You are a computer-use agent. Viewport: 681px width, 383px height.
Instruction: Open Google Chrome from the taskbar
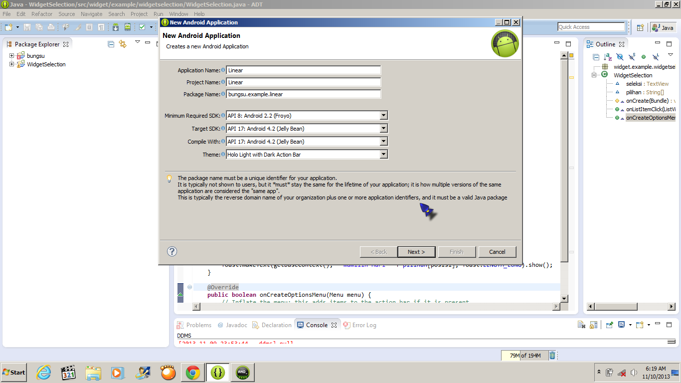tap(193, 372)
